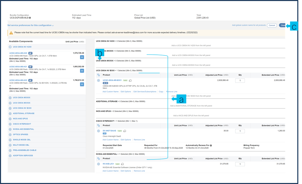Click Edit Options for NV-AIE-LIC=
The image size is (302, 184).
tap(126, 171)
